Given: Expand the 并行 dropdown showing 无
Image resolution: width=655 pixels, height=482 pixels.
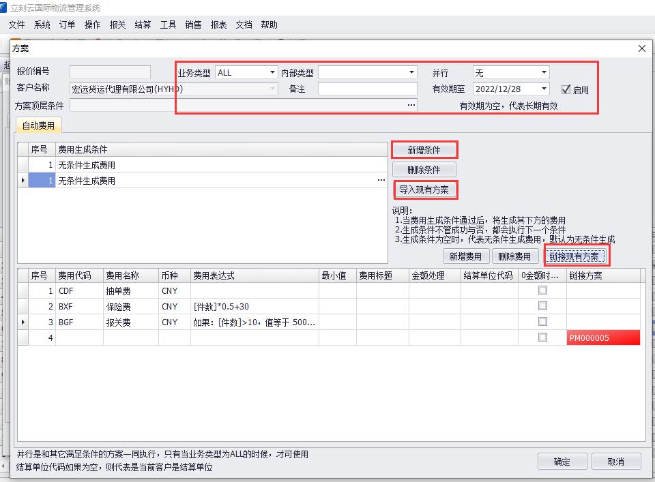Looking at the screenshot, I should 544,72.
